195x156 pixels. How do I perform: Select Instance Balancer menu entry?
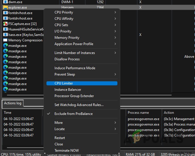[82, 90]
